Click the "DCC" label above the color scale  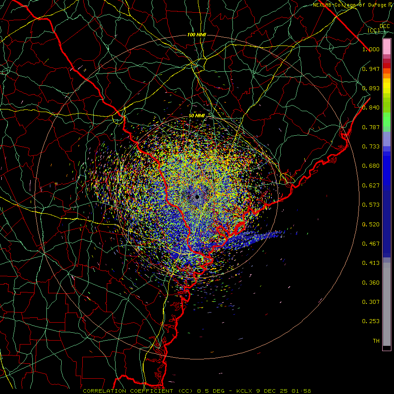click(x=385, y=26)
